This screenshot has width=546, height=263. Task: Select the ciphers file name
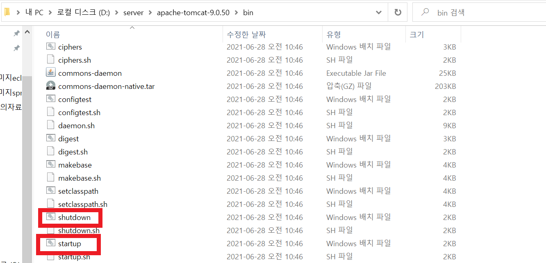70,47
